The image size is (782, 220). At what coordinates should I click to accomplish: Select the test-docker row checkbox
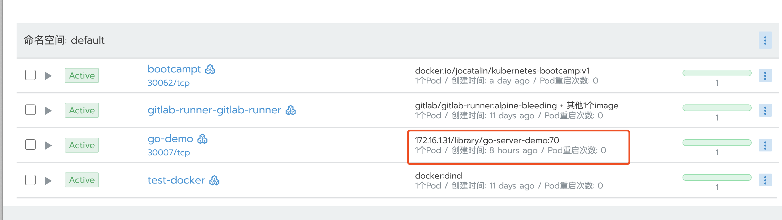pyautogui.click(x=30, y=180)
